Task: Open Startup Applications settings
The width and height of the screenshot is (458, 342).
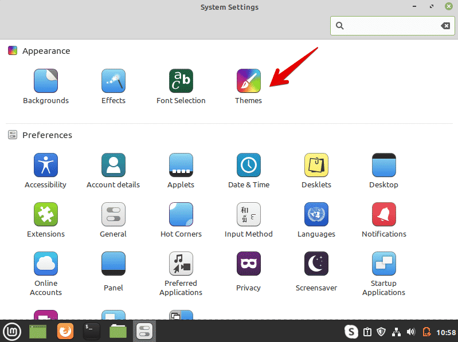Action: [x=384, y=274]
